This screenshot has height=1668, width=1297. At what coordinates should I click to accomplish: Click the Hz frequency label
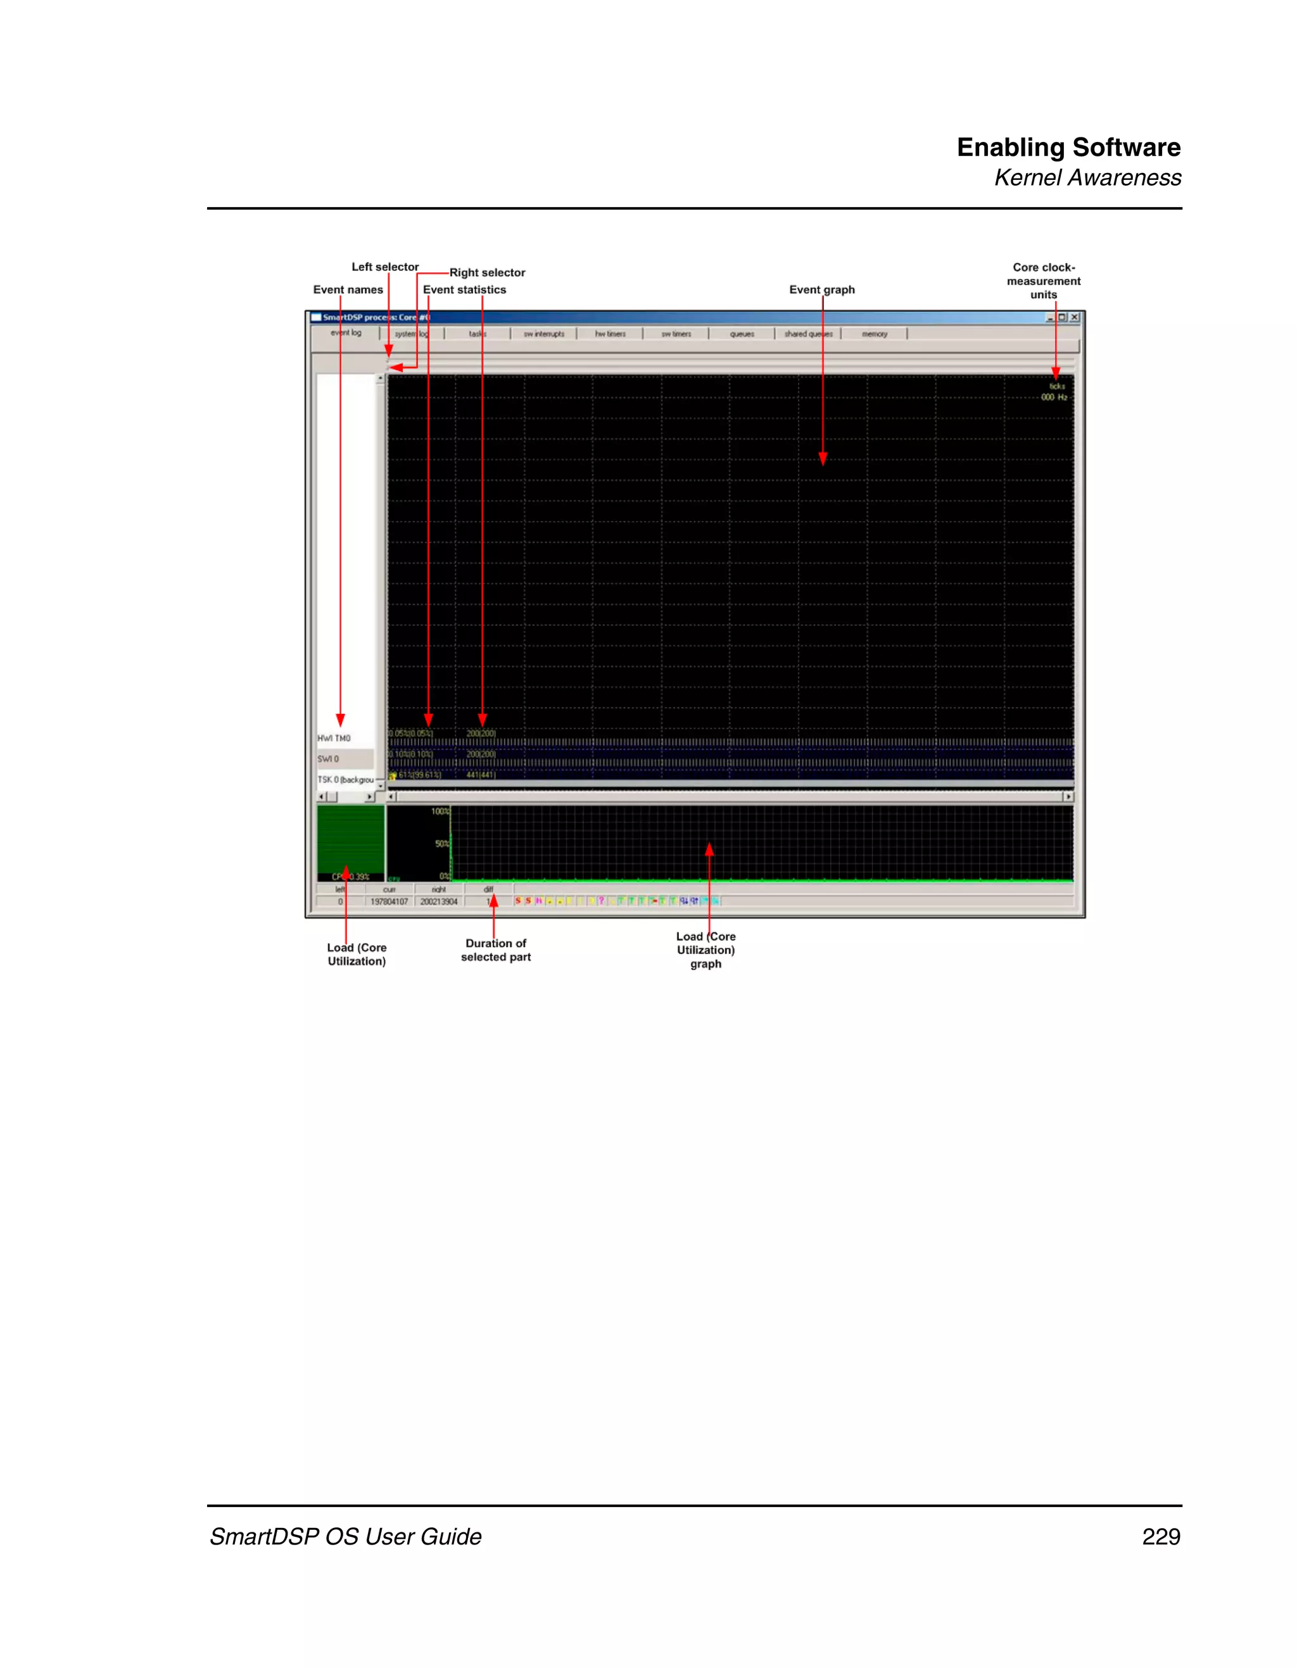pyautogui.click(x=1054, y=397)
